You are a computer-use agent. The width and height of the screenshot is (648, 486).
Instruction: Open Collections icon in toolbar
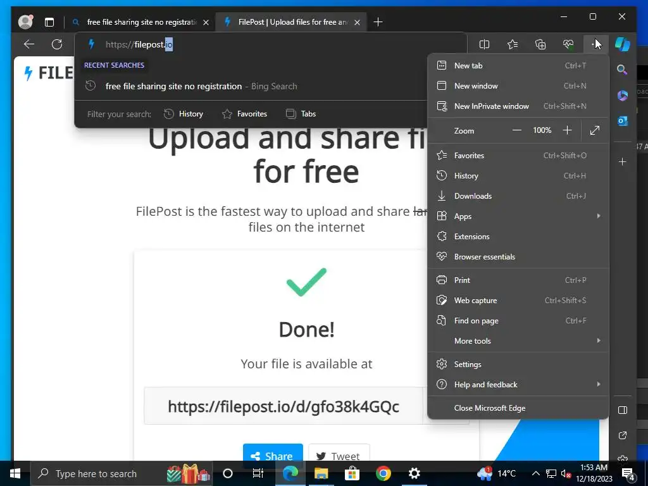point(540,44)
